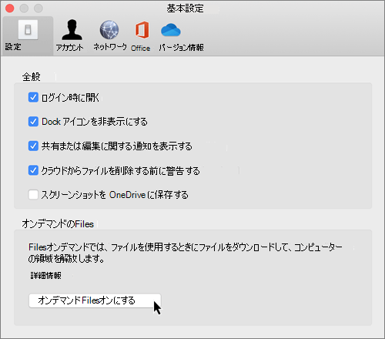Click the Filesオンデマンド description text
Viewport: 385px width, 339px height.
click(185, 253)
